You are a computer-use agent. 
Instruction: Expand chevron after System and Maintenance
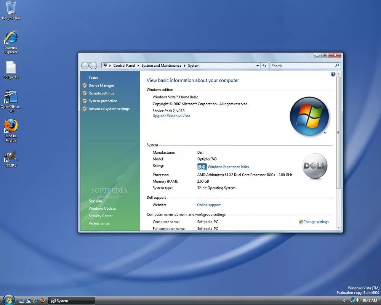click(185, 66)
